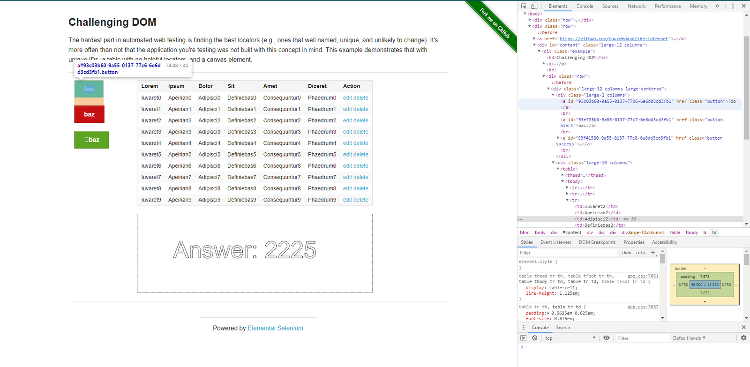Collapse the tbody node
The height and width of the screenshot is (367, 750).
[562, 181]
